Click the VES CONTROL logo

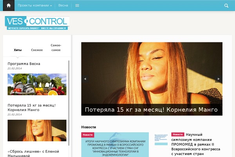[37, 23]
